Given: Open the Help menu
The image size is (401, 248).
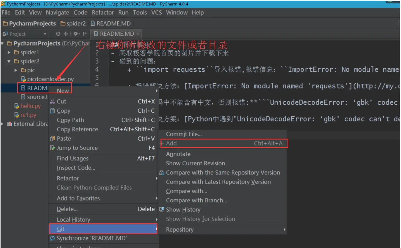Looking at the screenshot, I should point(198,13).
